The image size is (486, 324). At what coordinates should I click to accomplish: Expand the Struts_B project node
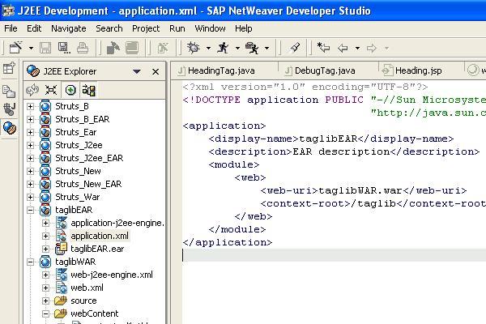pyautogui.click(x=32, y=106)
